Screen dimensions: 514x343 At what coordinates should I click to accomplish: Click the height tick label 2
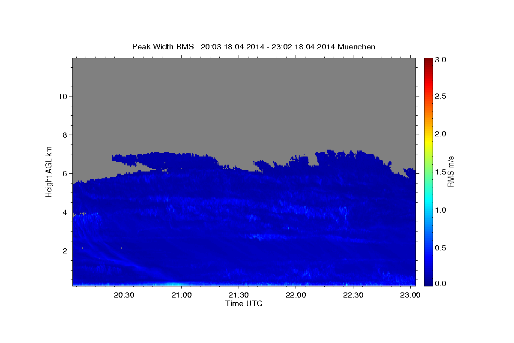65,251
